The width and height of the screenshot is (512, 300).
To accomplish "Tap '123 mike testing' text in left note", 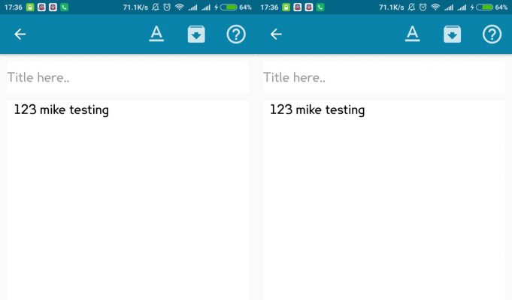I will coord(62,110).
